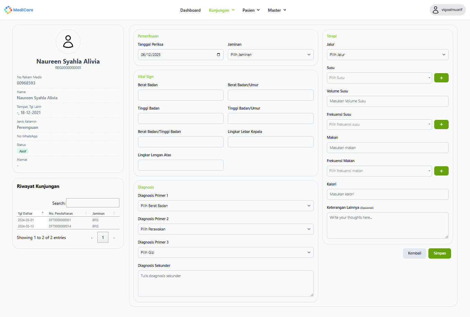Click the 2024-05-01 date cell

click(26, 220)
